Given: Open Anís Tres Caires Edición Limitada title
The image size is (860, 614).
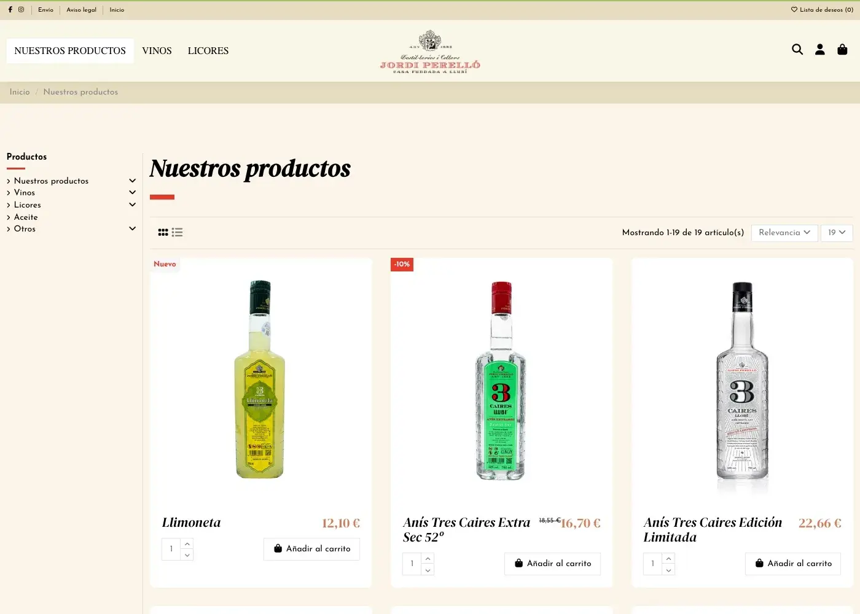Looking at the screenshot, I should [713, 530].
